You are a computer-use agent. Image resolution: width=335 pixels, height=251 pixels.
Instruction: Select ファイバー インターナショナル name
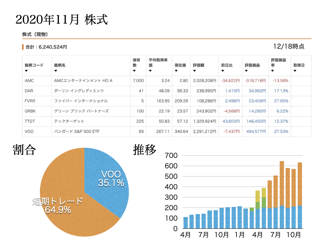click(81, 101)
